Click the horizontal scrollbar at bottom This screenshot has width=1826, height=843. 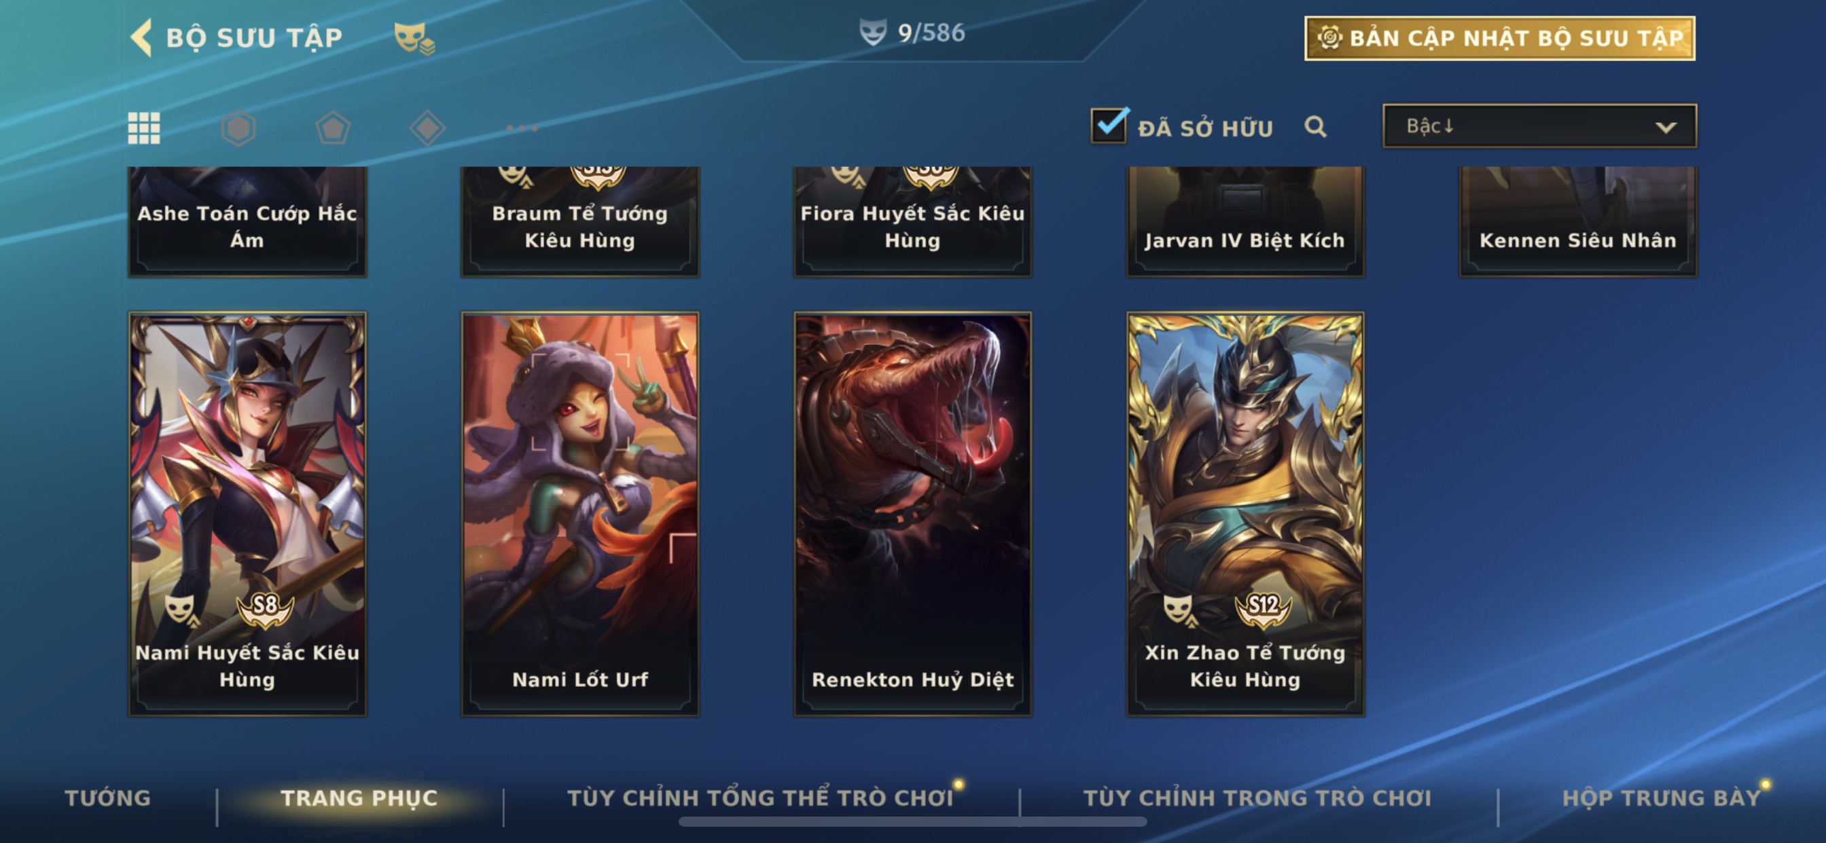point(912,822)
